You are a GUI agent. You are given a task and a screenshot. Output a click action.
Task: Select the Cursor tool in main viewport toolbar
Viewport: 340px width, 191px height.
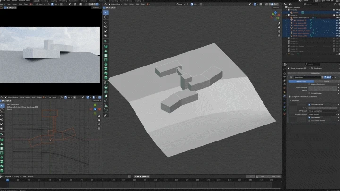click(x=106, y=17)
